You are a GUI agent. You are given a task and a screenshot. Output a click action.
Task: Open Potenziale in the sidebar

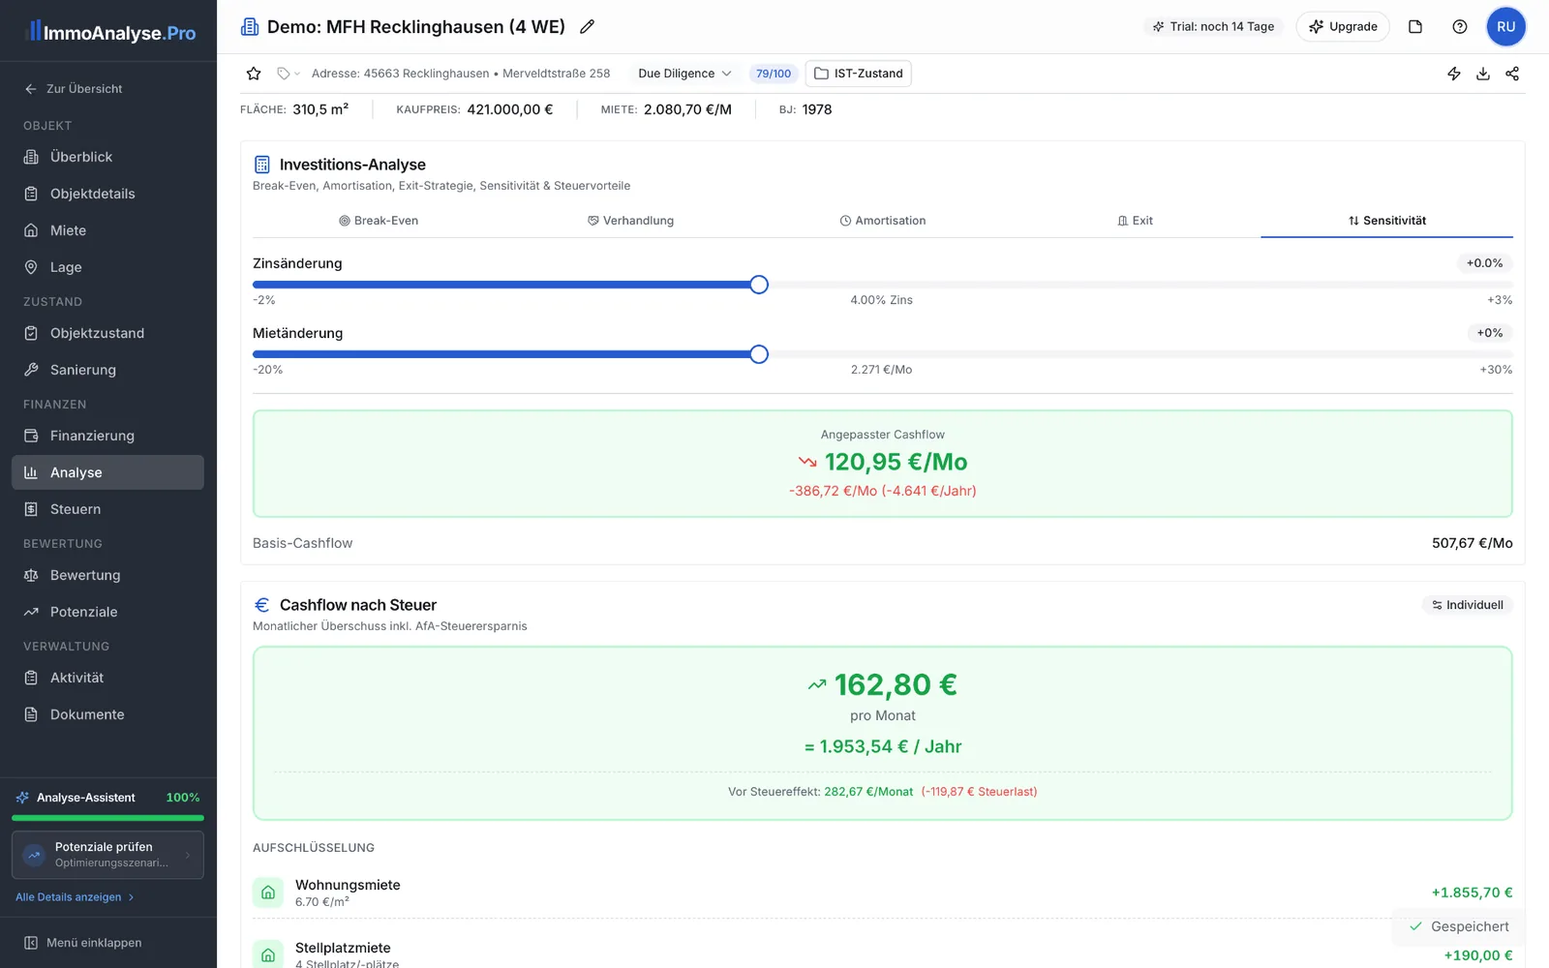click(x=107, y=612)
